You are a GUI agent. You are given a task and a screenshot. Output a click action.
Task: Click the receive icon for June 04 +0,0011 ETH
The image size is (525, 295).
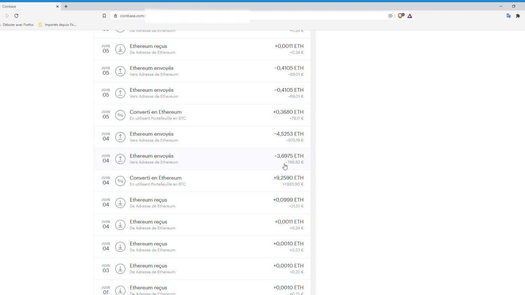[120, 225]
